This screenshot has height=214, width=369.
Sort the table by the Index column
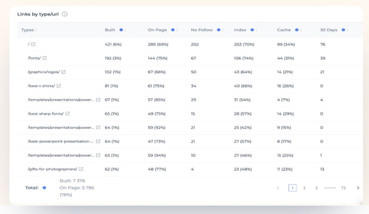pyautogui.click(x=256, y=30)
